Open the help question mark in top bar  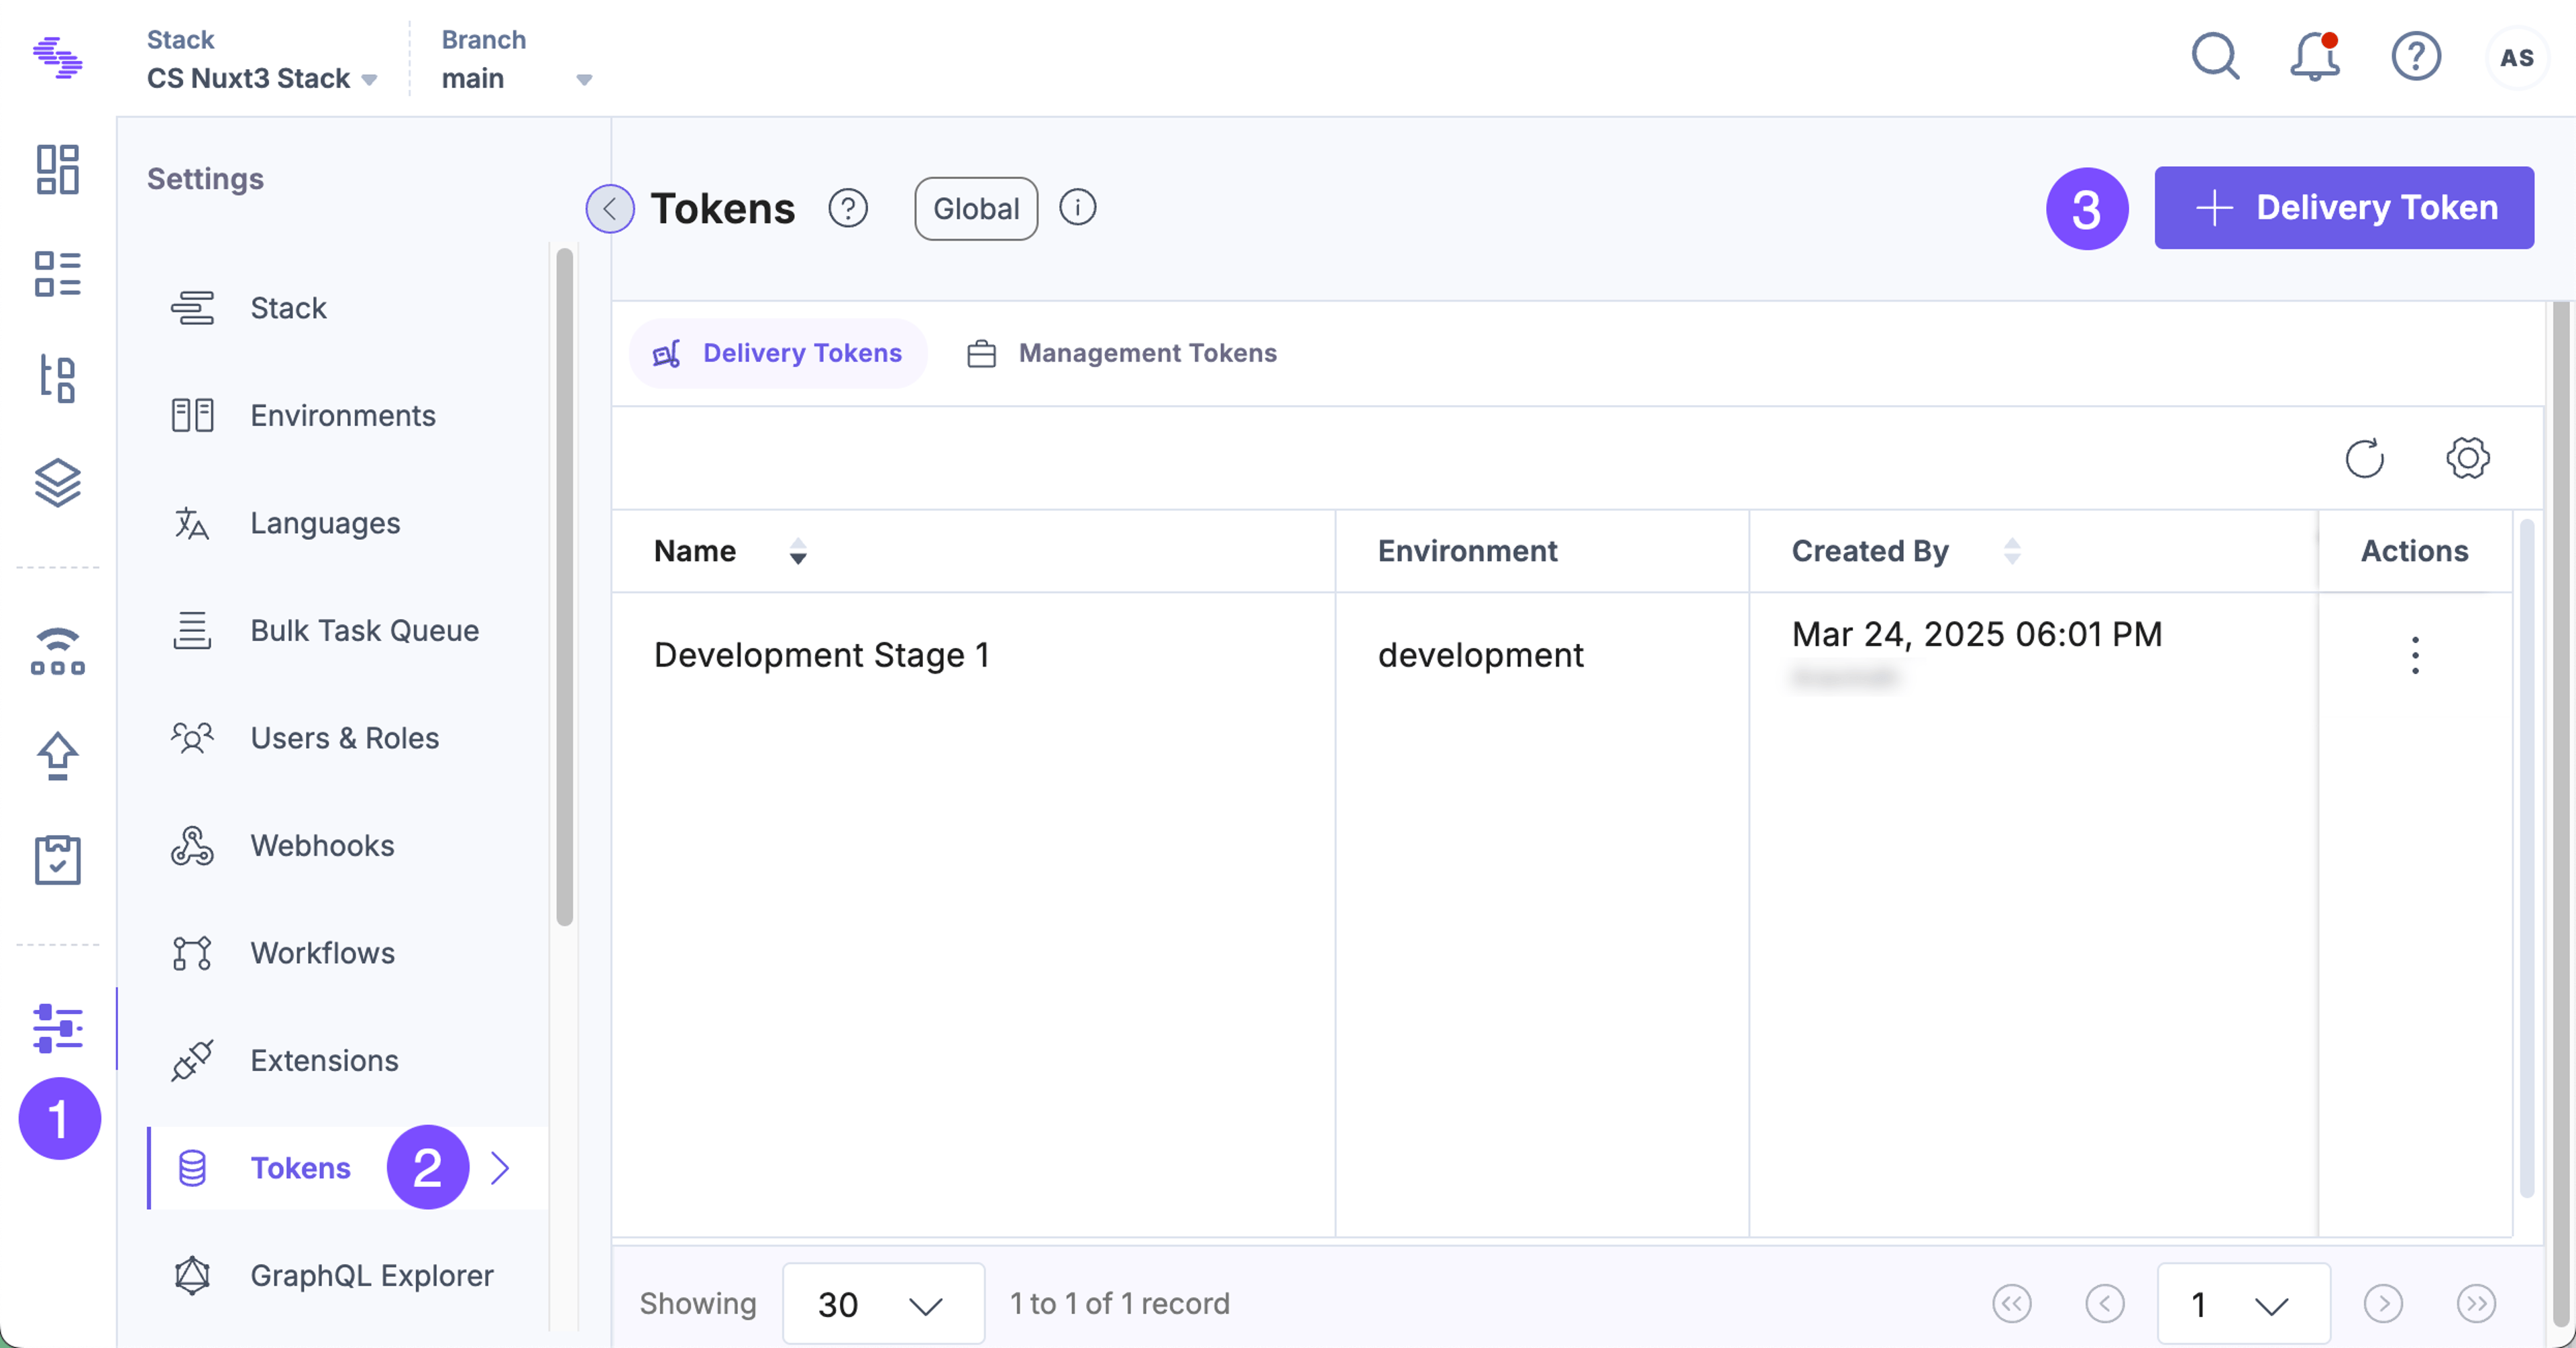coord(2416,57)
